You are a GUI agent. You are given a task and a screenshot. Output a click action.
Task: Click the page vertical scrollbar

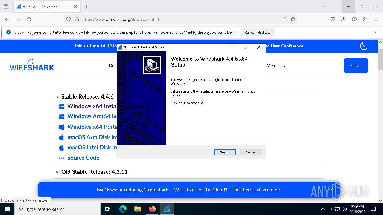(x=381, y=59)
